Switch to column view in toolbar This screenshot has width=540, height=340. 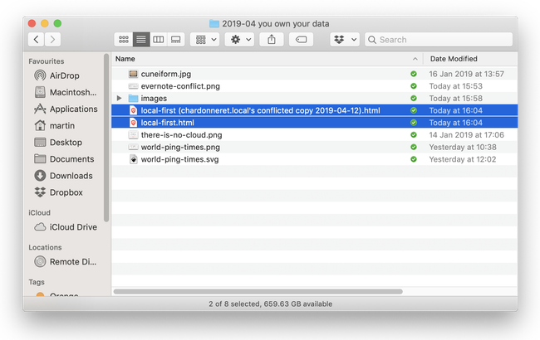(x=158, y=39)
